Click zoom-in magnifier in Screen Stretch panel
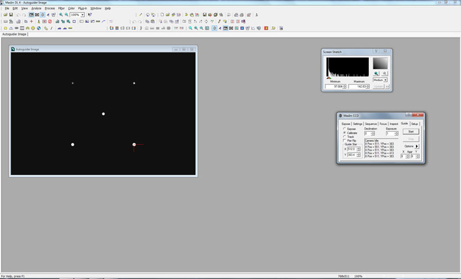Image resolution: width=461 pixels, height=279 pixels. tap(376, 74)
